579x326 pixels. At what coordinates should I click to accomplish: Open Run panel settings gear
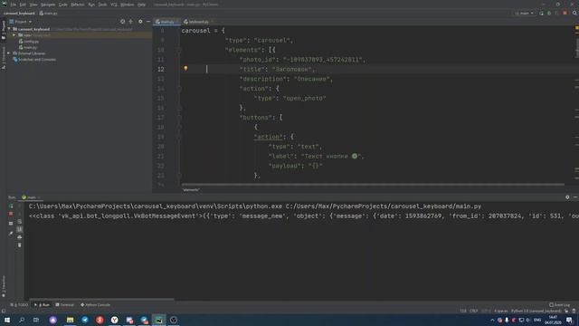click(x=567, y=197)
